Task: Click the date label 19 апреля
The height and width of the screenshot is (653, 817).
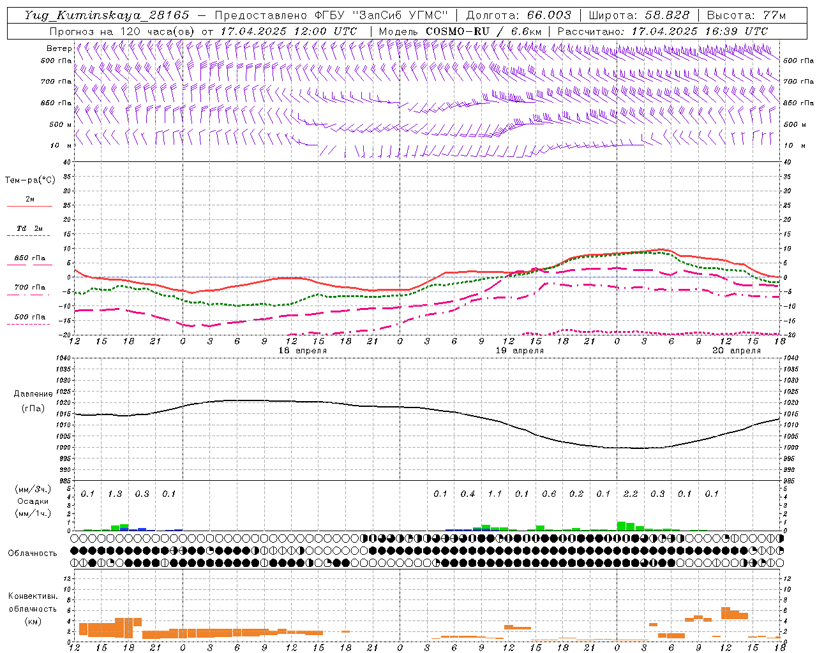Action: pyautogui.click(x=520, y=351)
